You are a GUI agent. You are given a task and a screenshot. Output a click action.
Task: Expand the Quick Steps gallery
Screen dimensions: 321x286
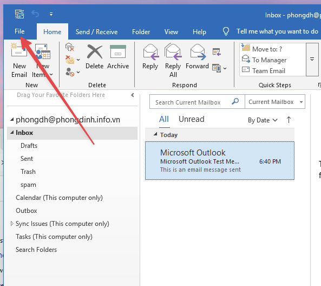312,59
